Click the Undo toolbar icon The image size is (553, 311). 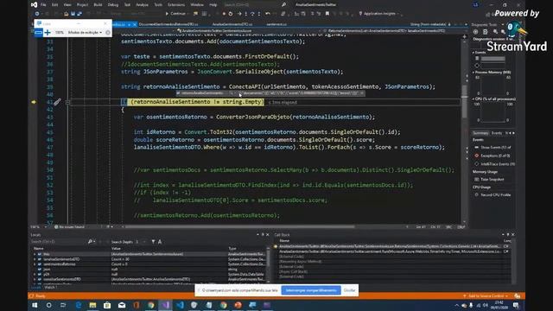click(x=267, y=14)
